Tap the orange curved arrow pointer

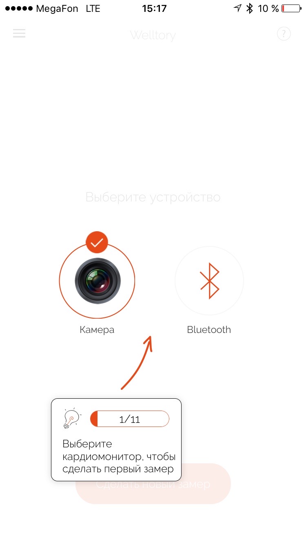[137, 362]
